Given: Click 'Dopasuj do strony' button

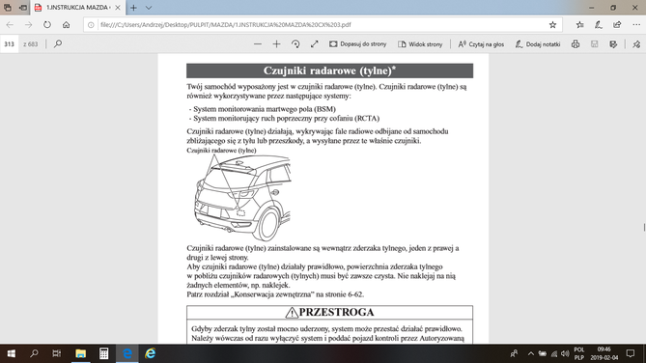Looking at the screenshot, I should (357, 44).
